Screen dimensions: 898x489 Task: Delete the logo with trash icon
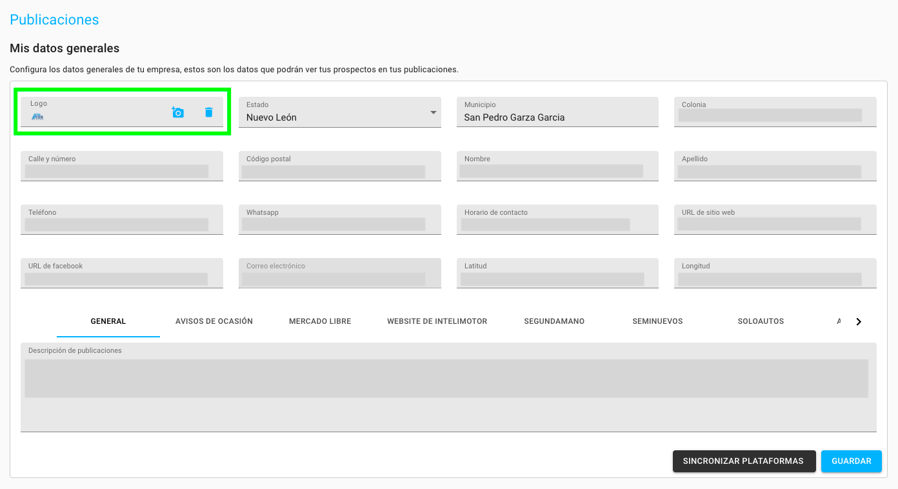pos(208,112)
